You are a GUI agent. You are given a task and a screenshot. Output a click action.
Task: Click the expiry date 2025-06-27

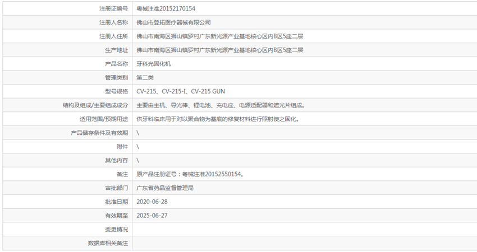click(x=152, y=216)
